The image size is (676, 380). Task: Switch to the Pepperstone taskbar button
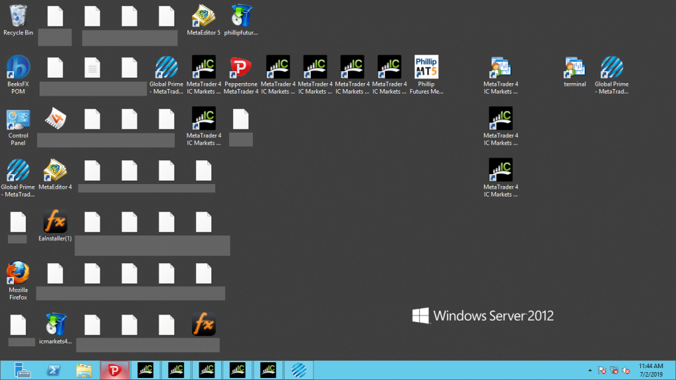tap(115, 370)
